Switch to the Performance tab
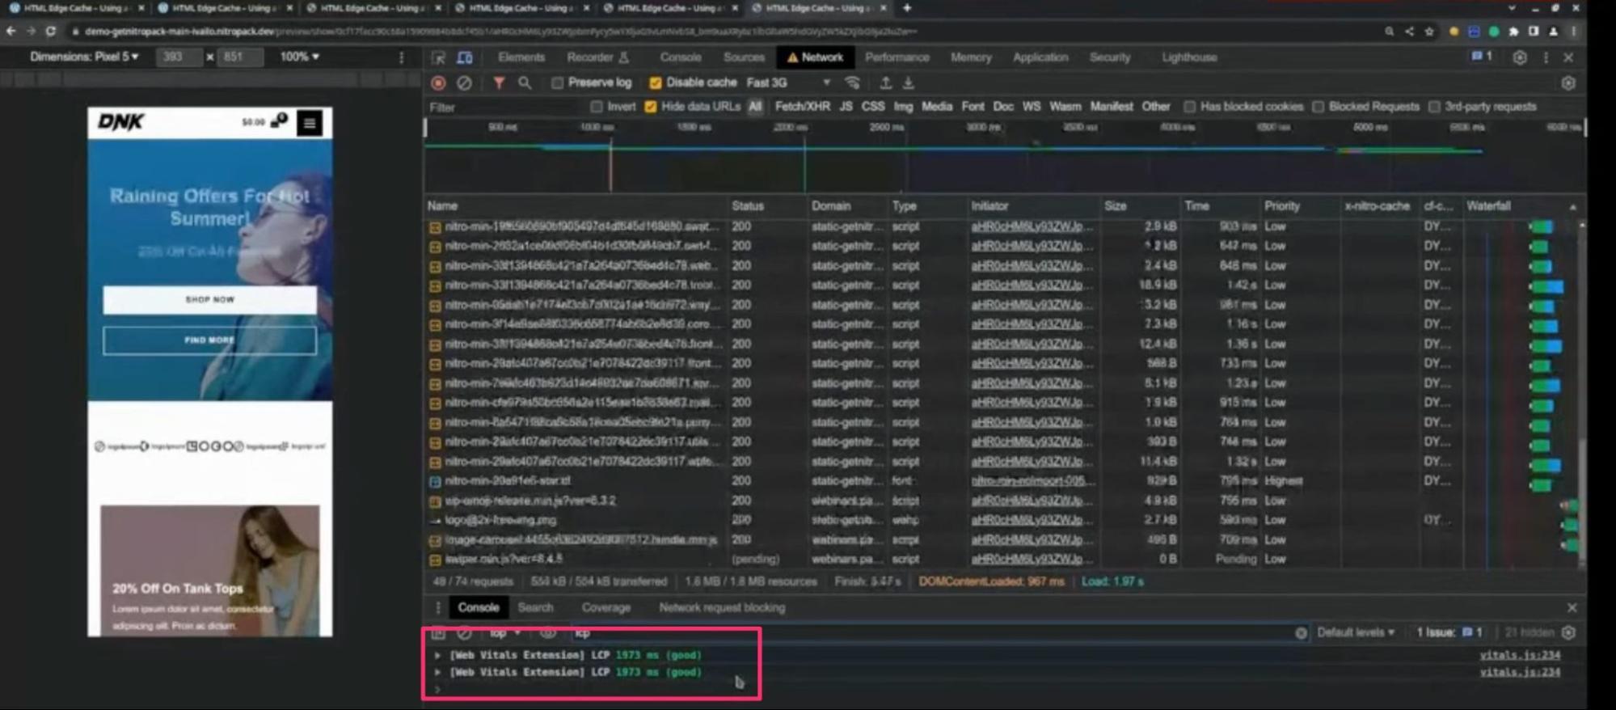The image size is (1616, 710). [897, 58]
